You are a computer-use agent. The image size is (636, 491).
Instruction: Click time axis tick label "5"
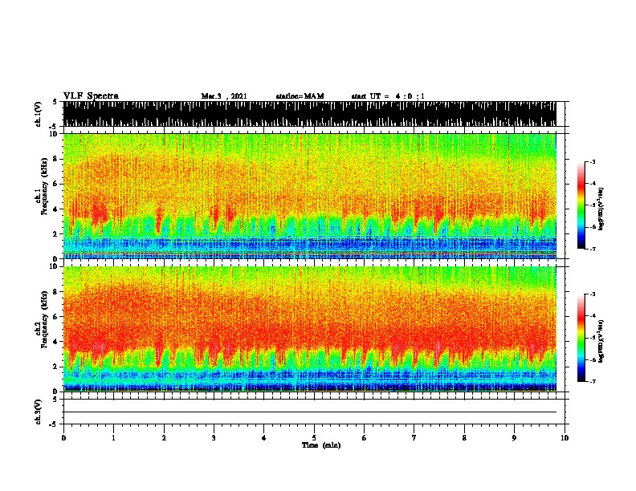[314, 438]
